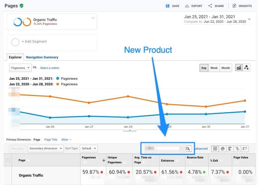Viewport: 258px width, 185px height.
Task: Choose Page as primary dimension
Action: pyautogui.click(x=37, y=140)
